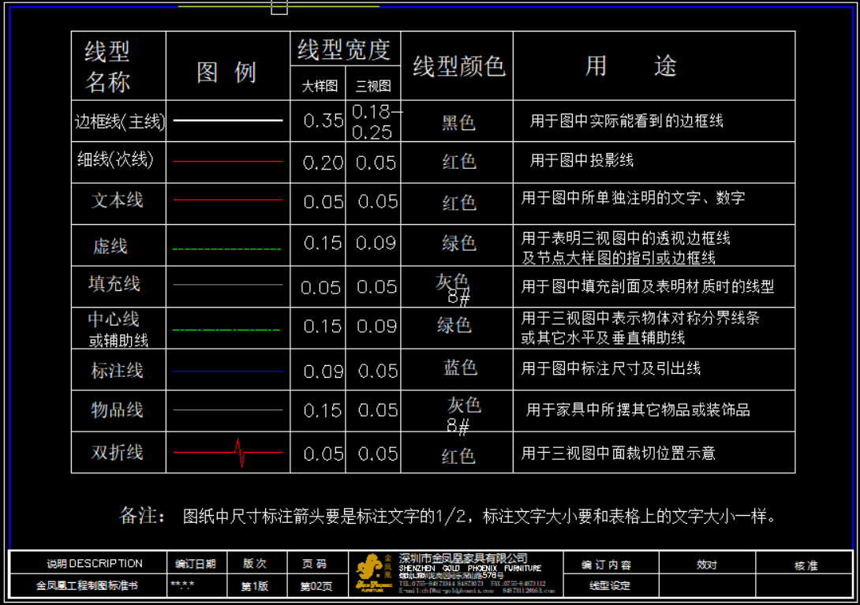Click the 用途 column header text

(x=630, y=66)
